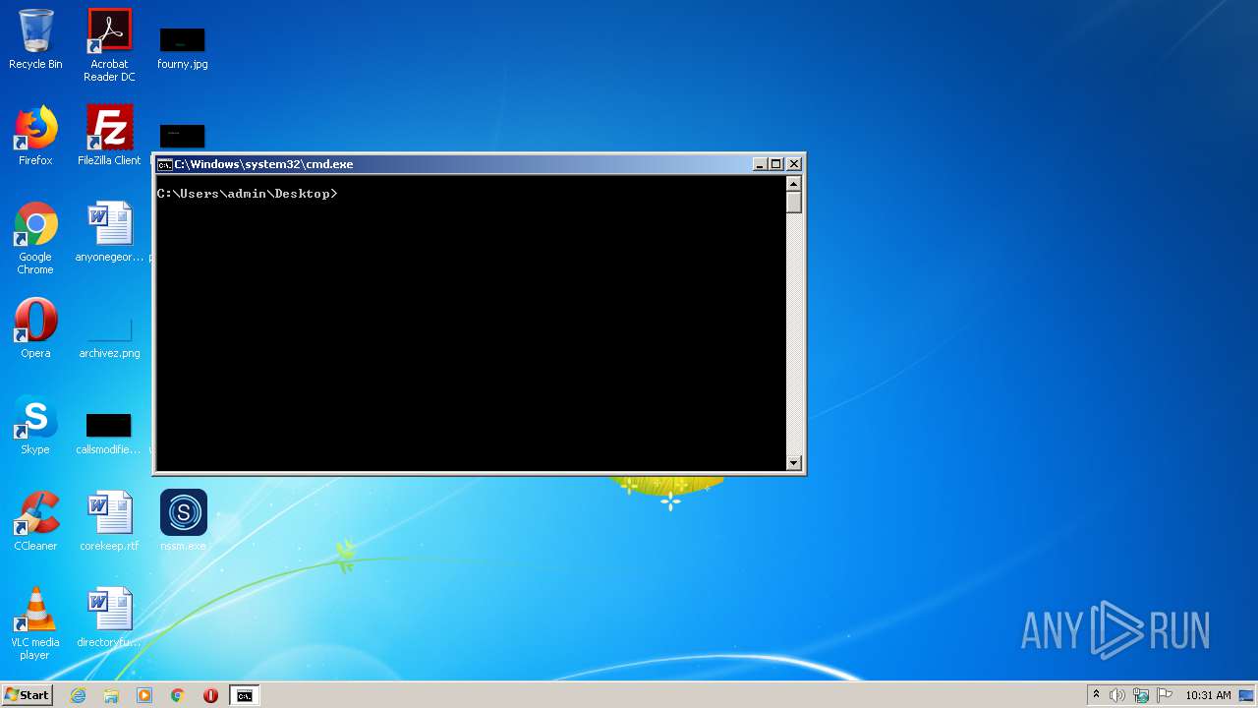Viewport: 1258px width, 708px height.
Task: Open Skype desktop shortcut
Action: (x=35, y=425)
